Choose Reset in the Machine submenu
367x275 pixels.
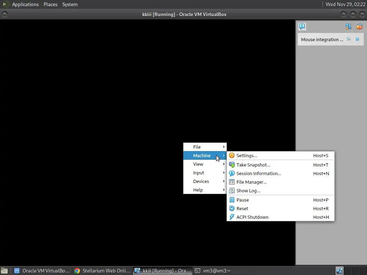pyautogui.click(x=280, y=209)
